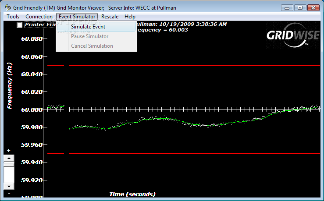Click the 59.940 frequency axis label

pos(32,162)
